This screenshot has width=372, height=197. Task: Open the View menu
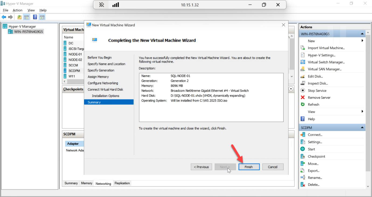point(31,10)
